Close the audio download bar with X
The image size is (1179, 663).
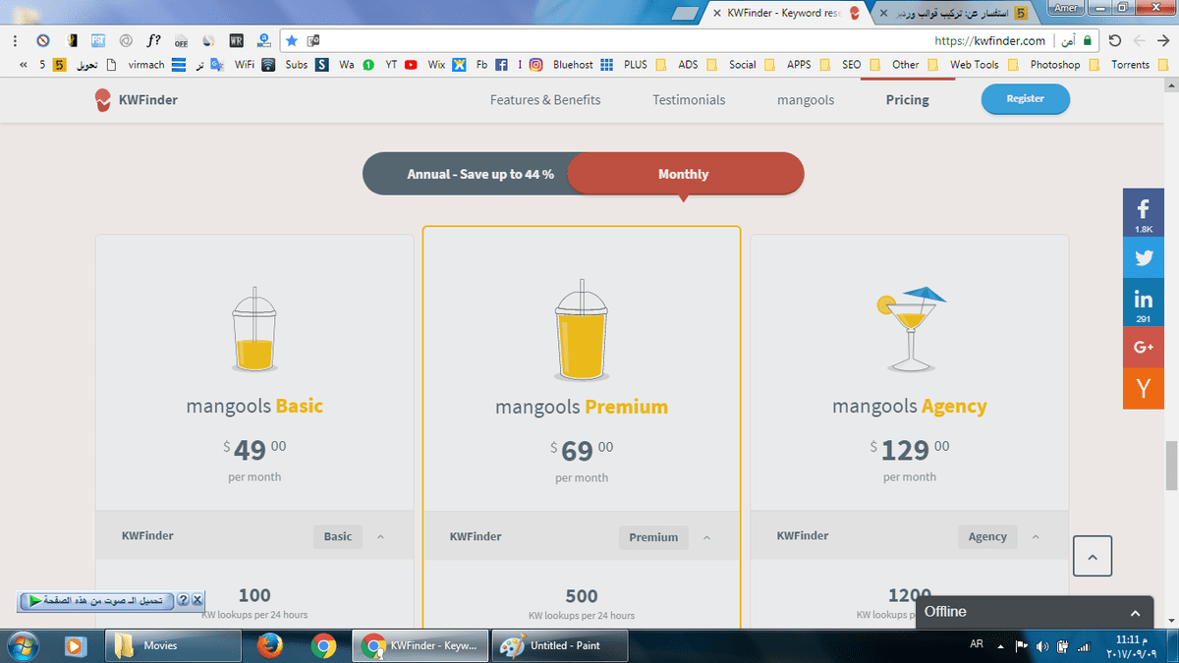click(x=197, y=600)
